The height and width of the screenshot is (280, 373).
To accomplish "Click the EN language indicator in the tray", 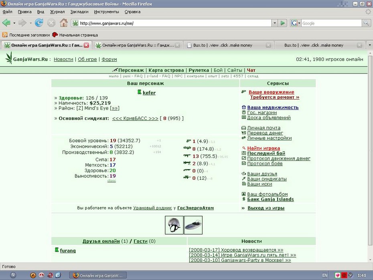I will [325, 275].
